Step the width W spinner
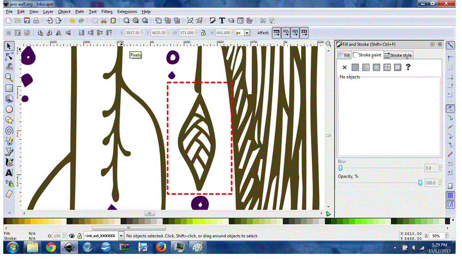 click(196, 33)
